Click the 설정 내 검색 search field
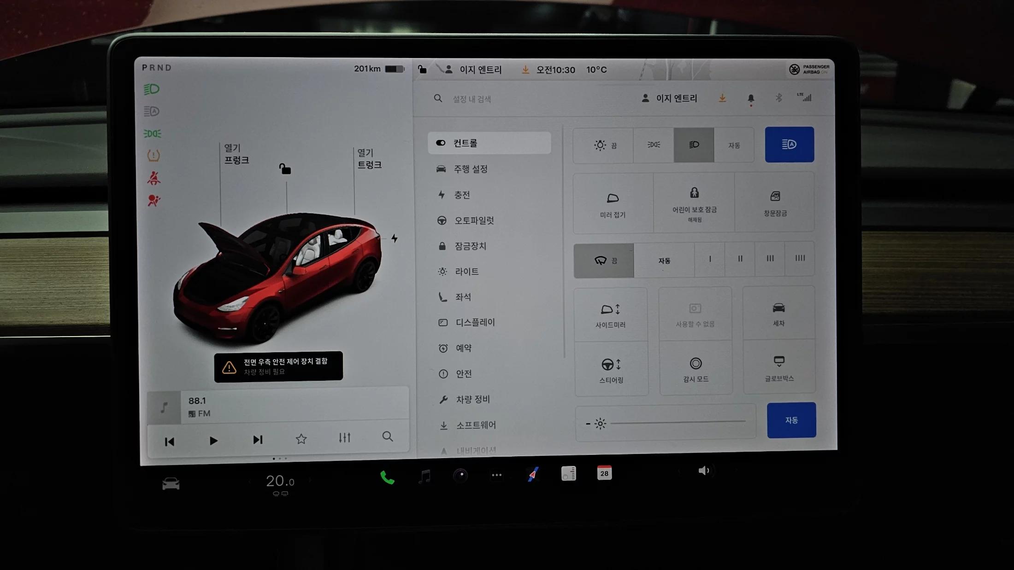 tap(472, 99)
